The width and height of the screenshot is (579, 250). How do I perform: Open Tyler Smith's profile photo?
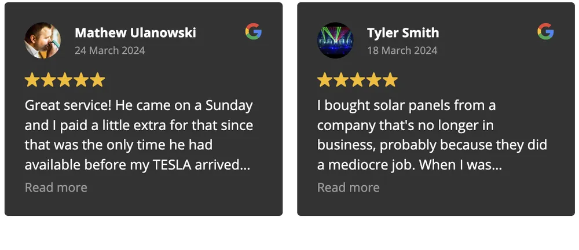[335, 40]
